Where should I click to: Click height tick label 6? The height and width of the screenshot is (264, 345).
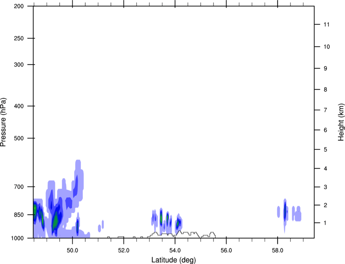326,130
